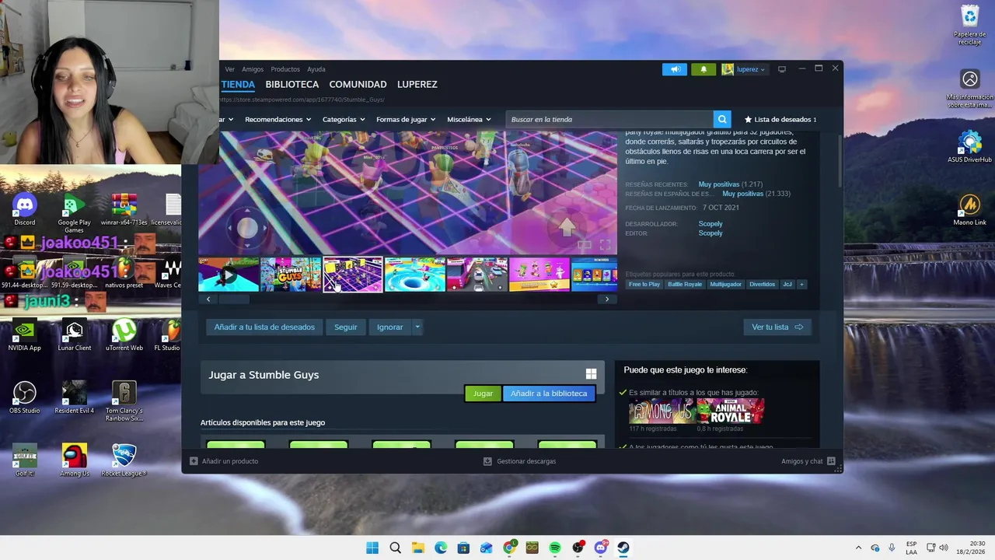Expand the Categorías dropdown

click(344, 119)
